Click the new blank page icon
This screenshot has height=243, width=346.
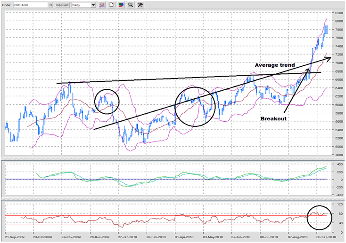(x=111, y=5)
